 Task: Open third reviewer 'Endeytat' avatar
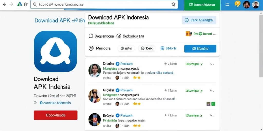(x=95, y=120)
